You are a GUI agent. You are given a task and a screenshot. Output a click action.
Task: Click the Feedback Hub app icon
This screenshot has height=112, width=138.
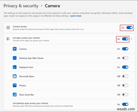point(15,67)
